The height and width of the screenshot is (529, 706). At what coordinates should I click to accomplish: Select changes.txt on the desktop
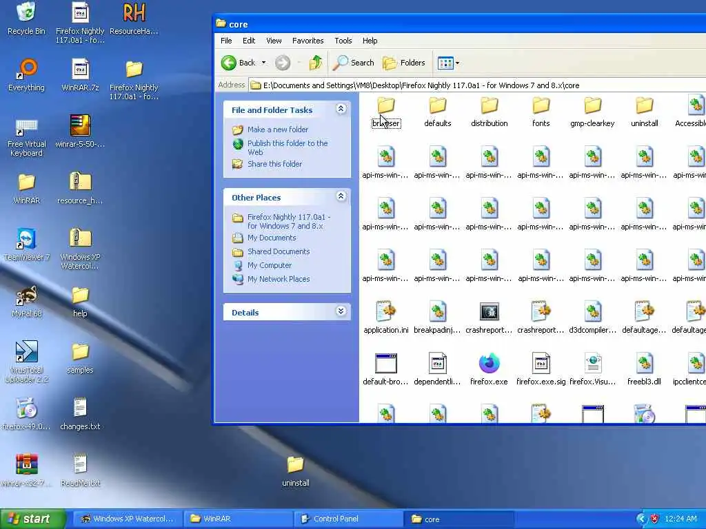pos(80,414)
